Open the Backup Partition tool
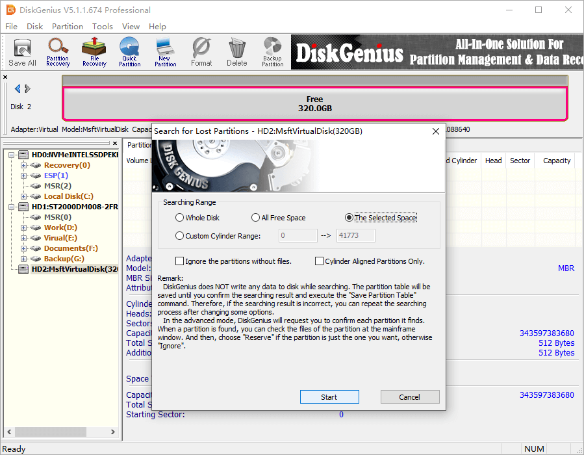584x455 pixels. (272, 52)
